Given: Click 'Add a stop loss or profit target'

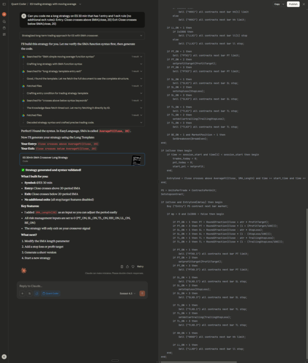Looking at the screenshot, I should [x=44, y=247].
